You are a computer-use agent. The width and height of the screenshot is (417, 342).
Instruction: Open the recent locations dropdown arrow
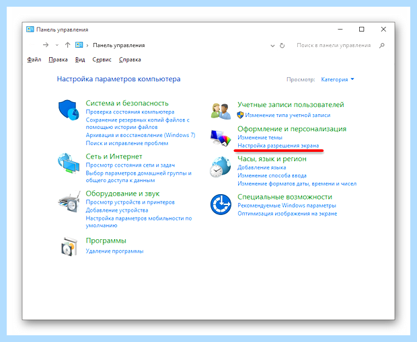(x=57, y=45)
